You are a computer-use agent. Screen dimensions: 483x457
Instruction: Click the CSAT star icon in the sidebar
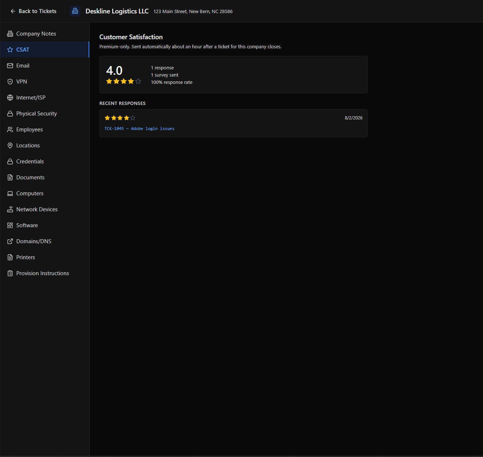tap(10, 50)
